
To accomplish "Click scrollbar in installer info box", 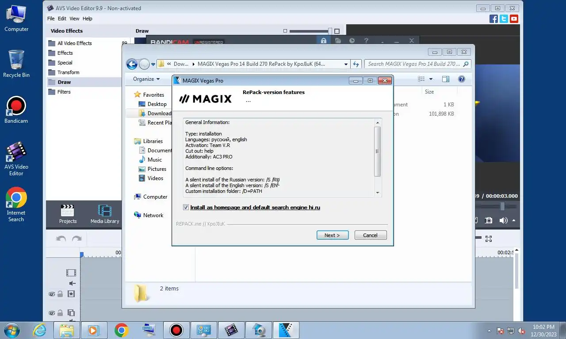I will 377,151.
